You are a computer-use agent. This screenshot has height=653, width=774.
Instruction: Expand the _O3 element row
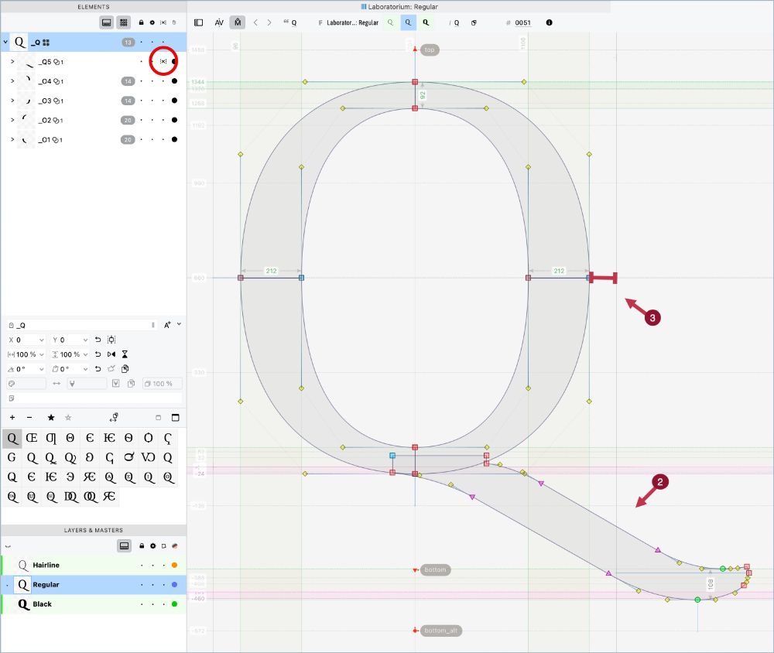[12, 101]
